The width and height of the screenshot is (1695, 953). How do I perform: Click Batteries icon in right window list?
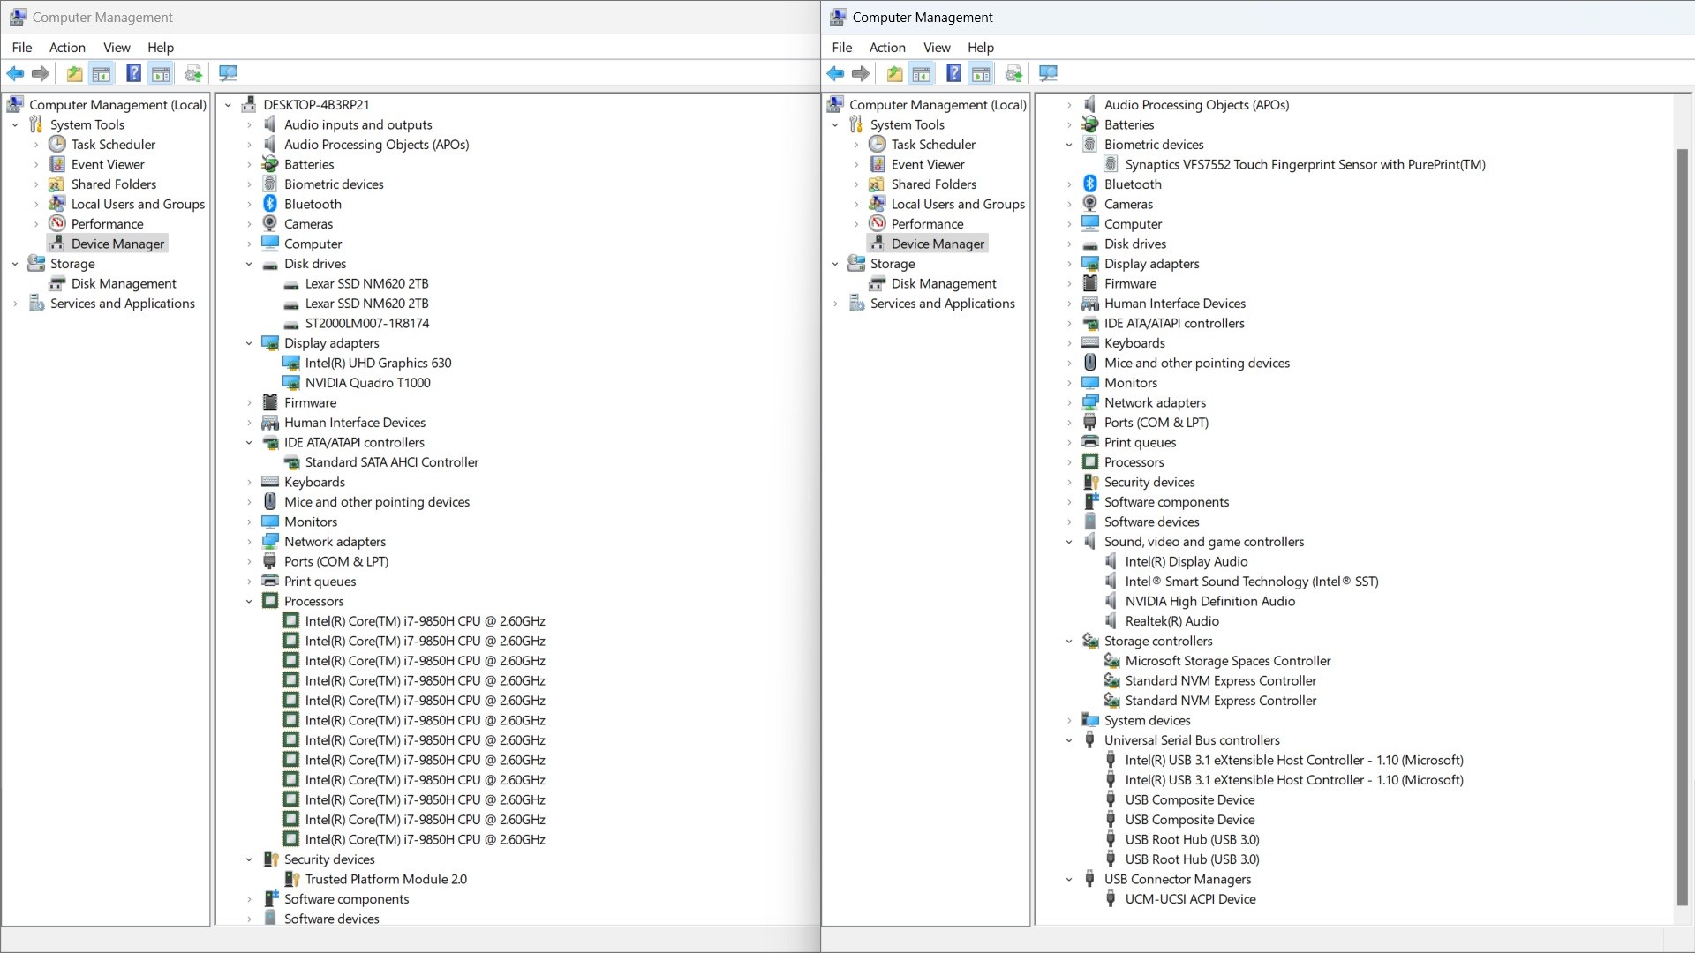[1090, 124]
